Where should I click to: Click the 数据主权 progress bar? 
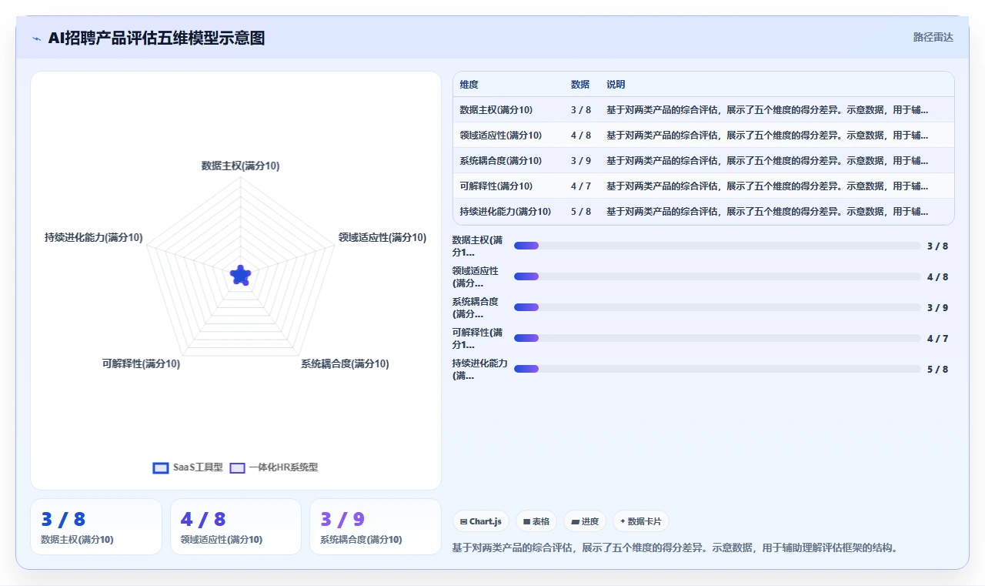click(717, 246)
